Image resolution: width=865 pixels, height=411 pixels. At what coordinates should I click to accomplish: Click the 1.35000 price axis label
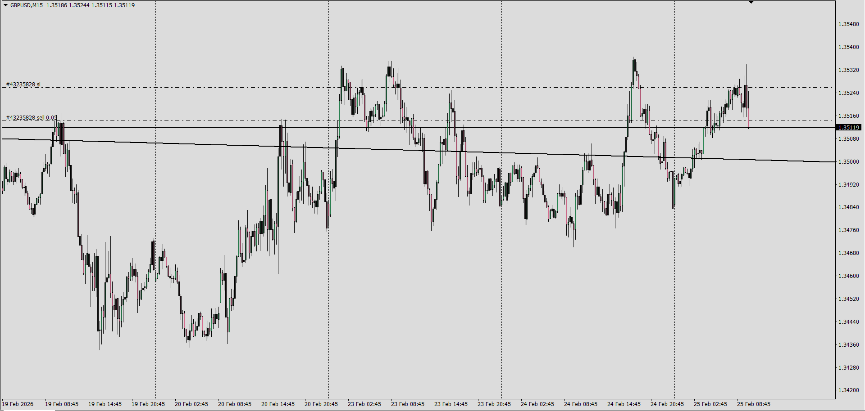[x=848, y=162]
